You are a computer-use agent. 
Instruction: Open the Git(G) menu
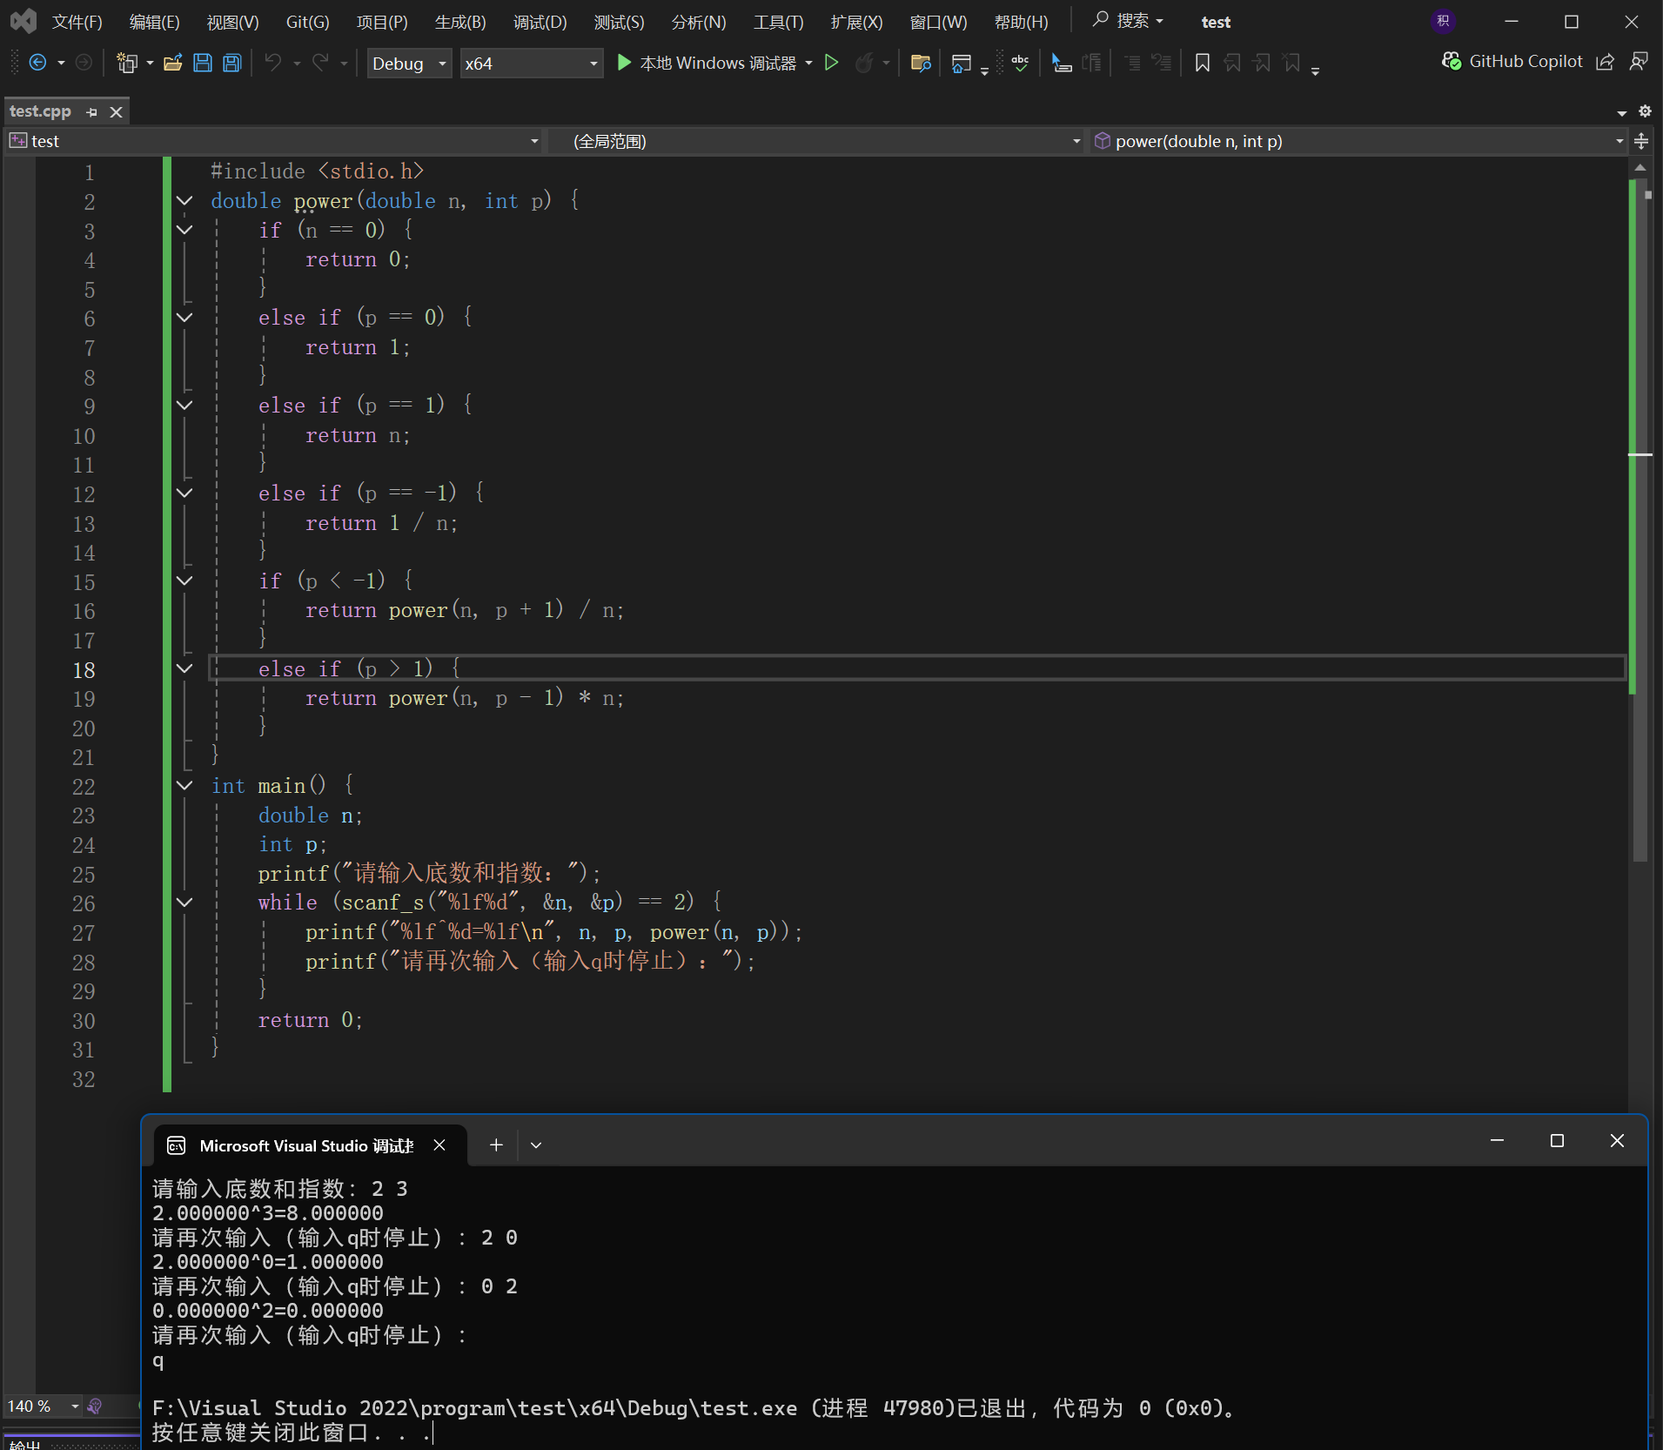point(308,22)
